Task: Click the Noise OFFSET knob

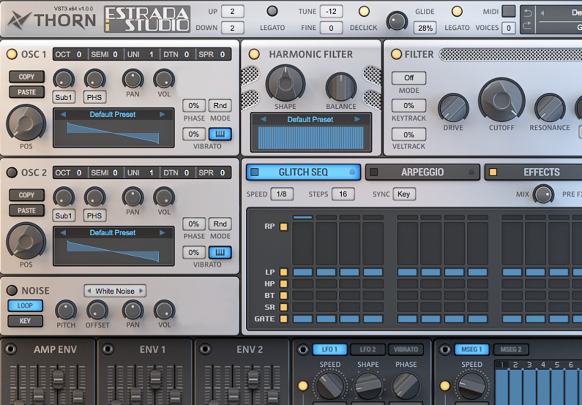Action: coord(97,310)
